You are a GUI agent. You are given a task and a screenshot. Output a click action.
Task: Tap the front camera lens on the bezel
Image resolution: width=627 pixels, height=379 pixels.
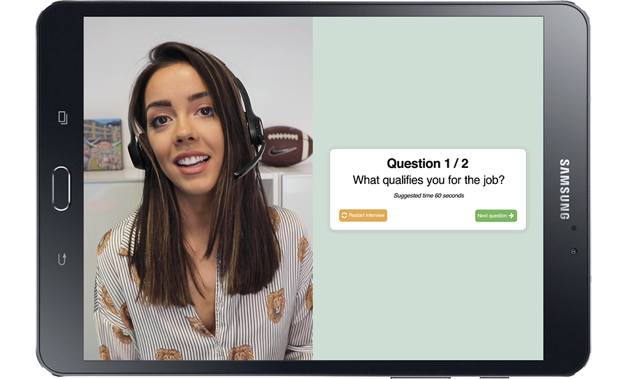click(574, 251)
